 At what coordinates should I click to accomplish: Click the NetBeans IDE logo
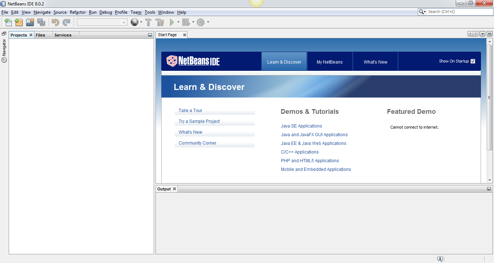(x=193, y=61)
